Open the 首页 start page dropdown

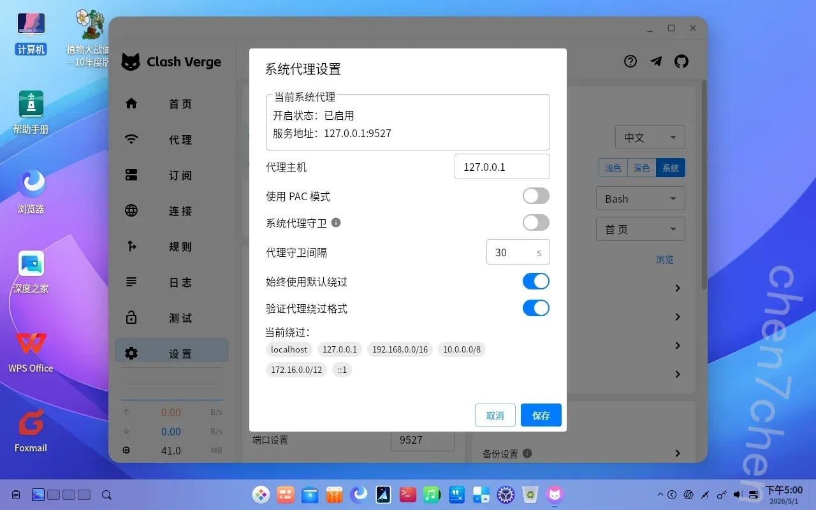pos(641,229)
